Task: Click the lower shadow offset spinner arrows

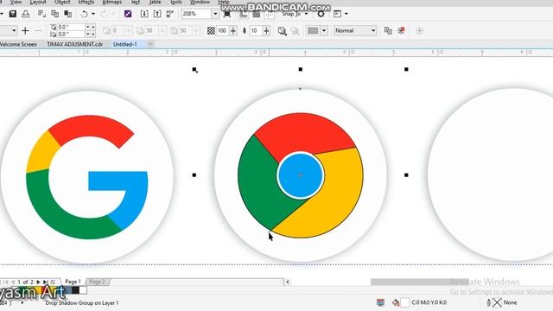Action: 91,35
